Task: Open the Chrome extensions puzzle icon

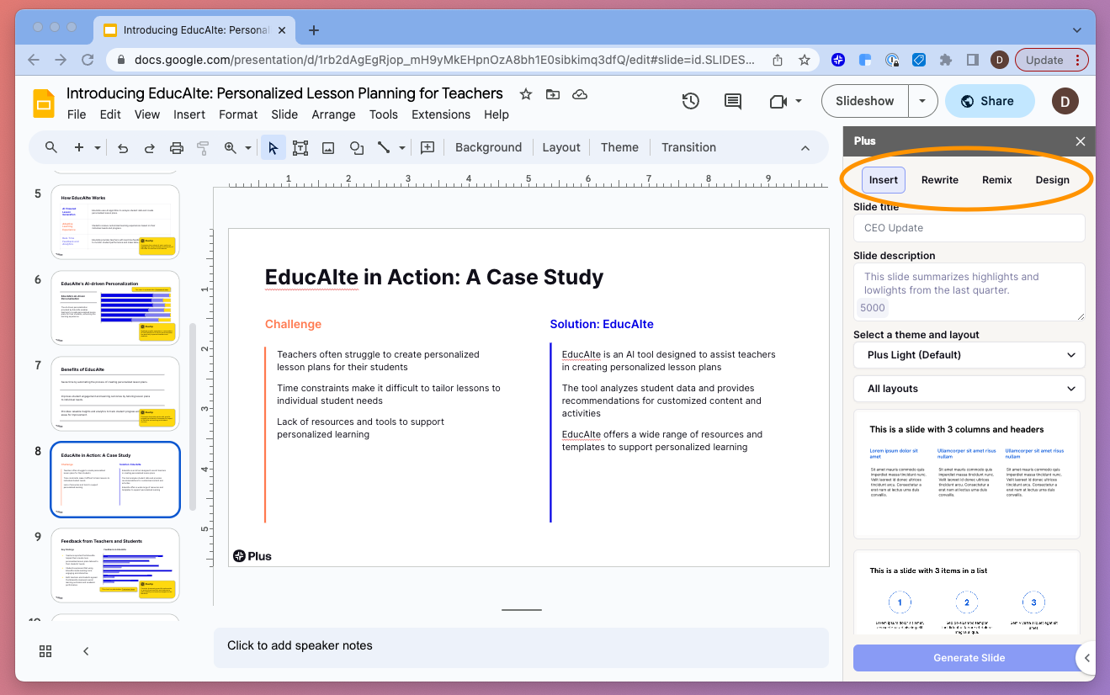Action: [x=946, y=61]
